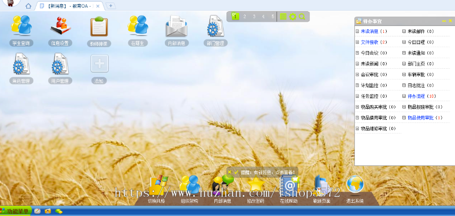The height and width of the screenshot is (216, 455).
Task: Switch to desktop page 4
Action: pyautogui.click(x=263, y=17)
